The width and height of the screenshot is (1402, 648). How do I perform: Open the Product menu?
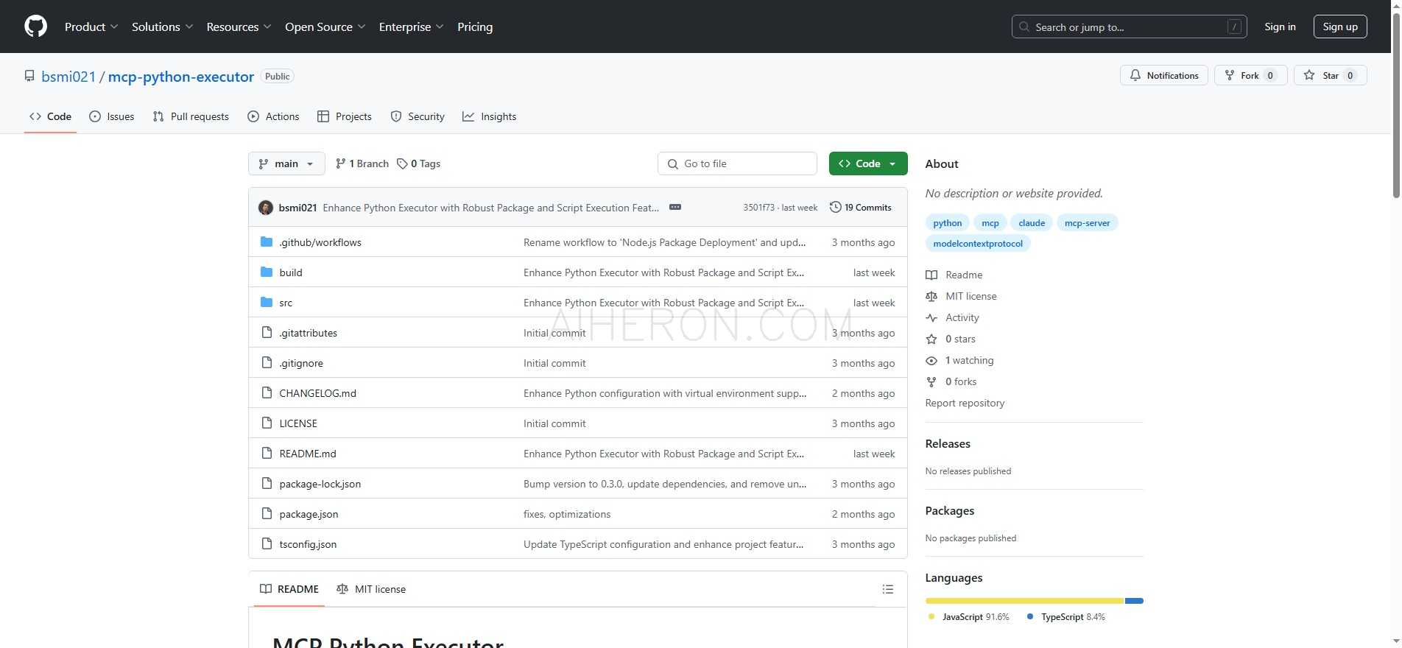tap(91, 27)
